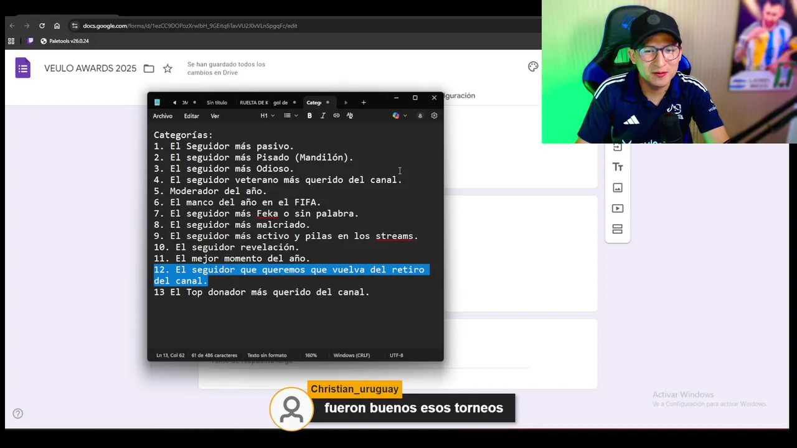Viewport: 797px width, 448px height.
Task: Select the Categ tab in Notepad
Action: tap(314, 103)
